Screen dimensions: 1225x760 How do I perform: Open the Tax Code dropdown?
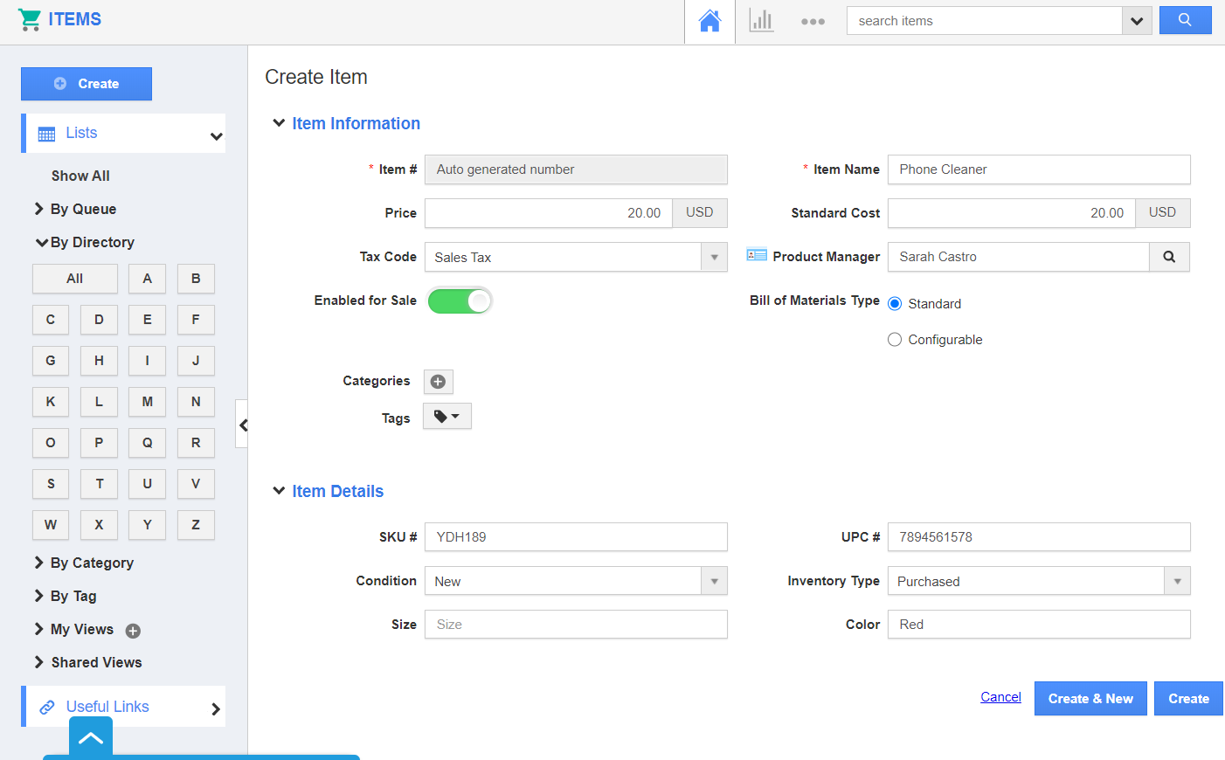coord(714,258)
